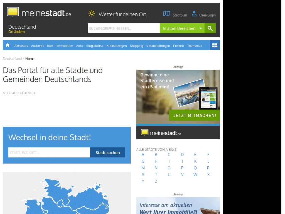
Task: Open the grid overview icon in navigation
Action: pyautogui.click(x=215, y=45)
